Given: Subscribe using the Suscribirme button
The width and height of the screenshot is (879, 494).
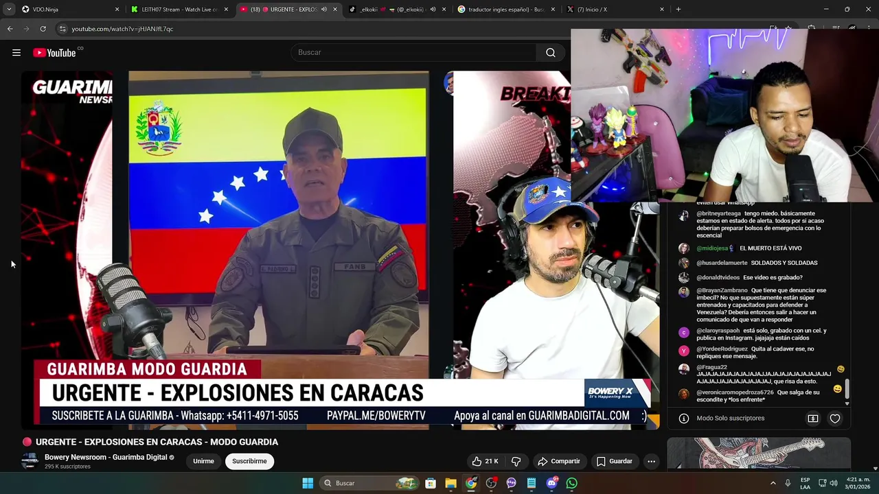Looking at the screenshot, I should click(249, 461).
